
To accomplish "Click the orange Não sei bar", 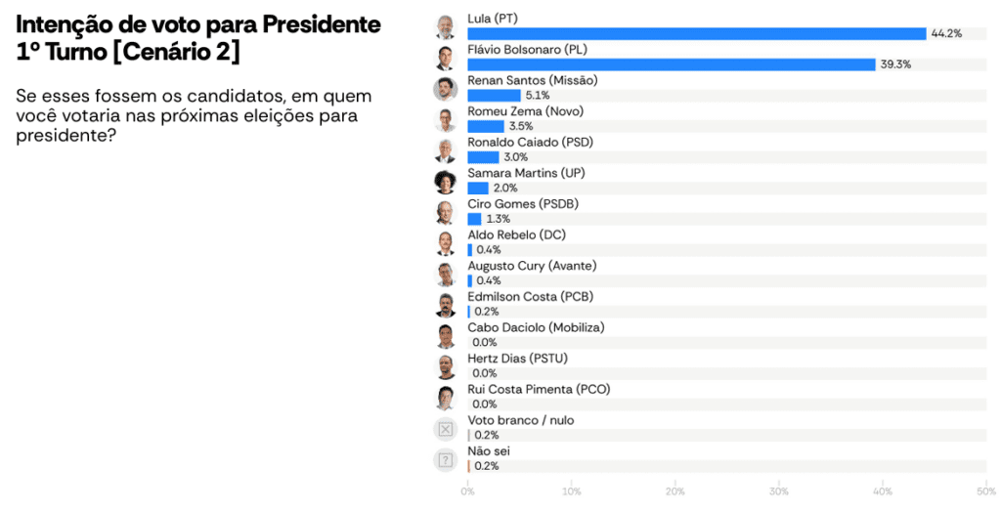I will (469, 466).
